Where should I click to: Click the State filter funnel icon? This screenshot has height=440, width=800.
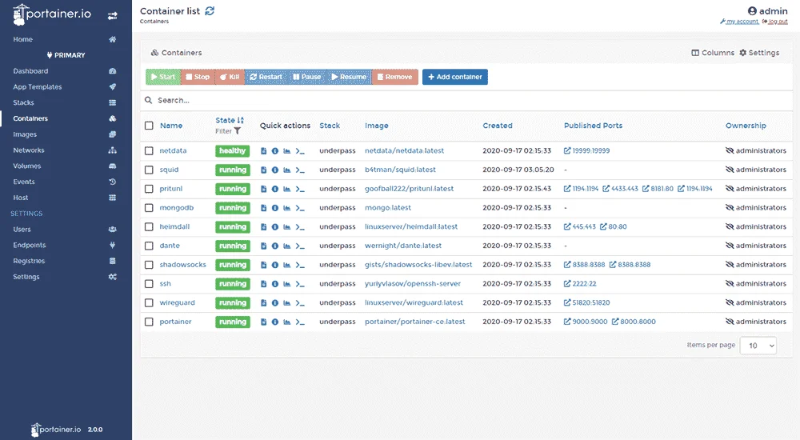[238, 131]
